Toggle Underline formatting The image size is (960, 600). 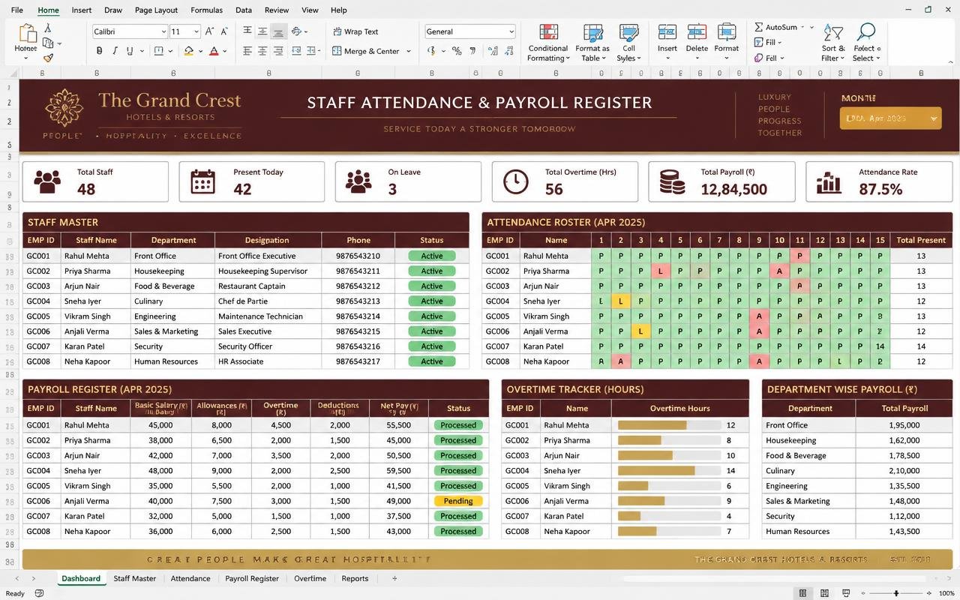click(x=130, y=51)
